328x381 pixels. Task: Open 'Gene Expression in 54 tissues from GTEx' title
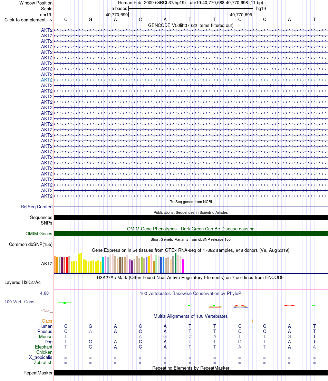(191, 250)
